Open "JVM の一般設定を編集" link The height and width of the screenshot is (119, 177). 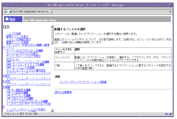click(x=19, y=90)
